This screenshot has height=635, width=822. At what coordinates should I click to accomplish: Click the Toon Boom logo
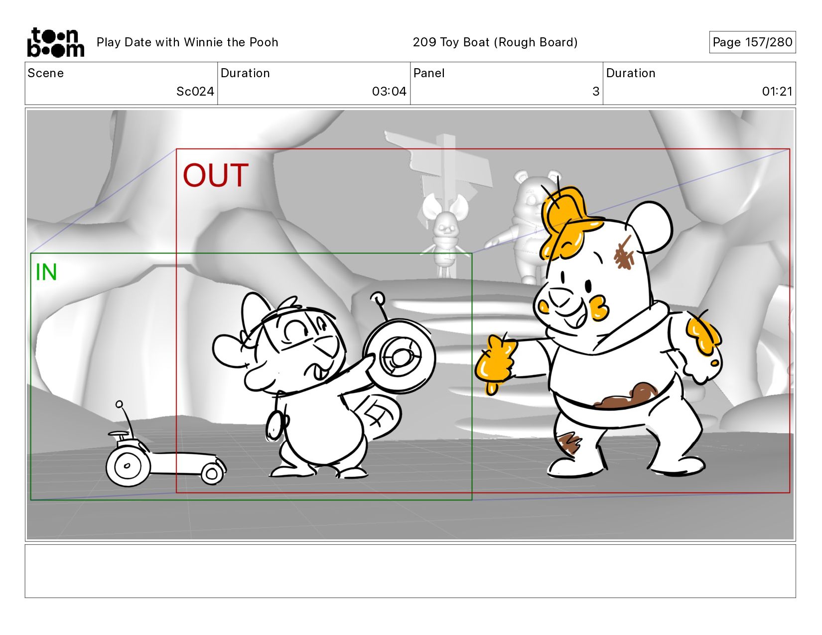[x=55, y=42]
